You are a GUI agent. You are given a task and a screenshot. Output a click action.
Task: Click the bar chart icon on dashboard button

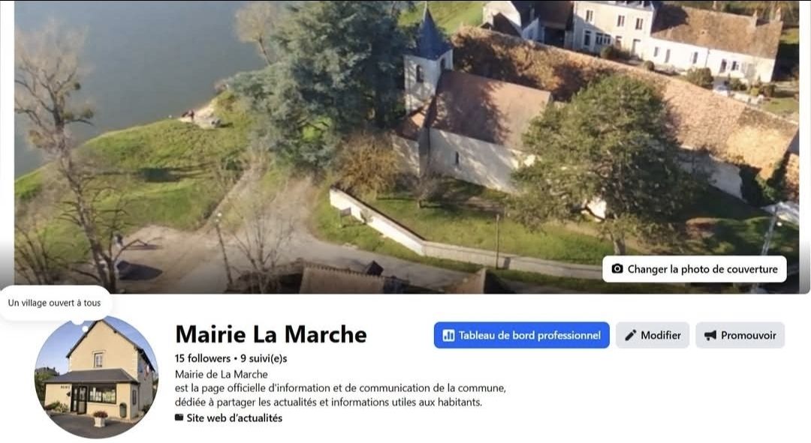(448, 336)
